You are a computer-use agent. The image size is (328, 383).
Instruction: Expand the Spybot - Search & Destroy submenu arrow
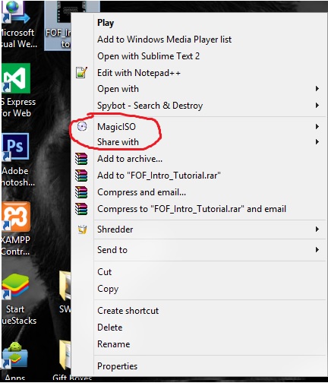317,106
